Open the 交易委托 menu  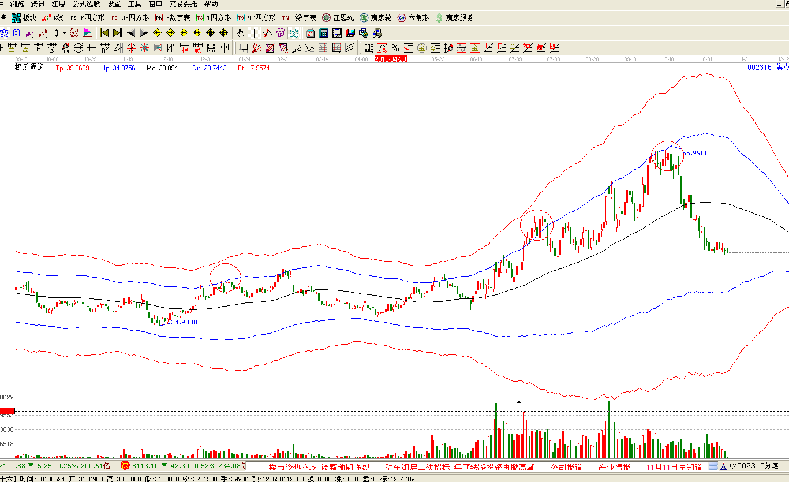pos(182,4)
